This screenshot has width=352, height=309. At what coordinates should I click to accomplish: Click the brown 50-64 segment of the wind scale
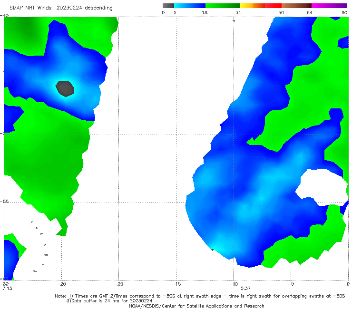(x=296, y=6)
